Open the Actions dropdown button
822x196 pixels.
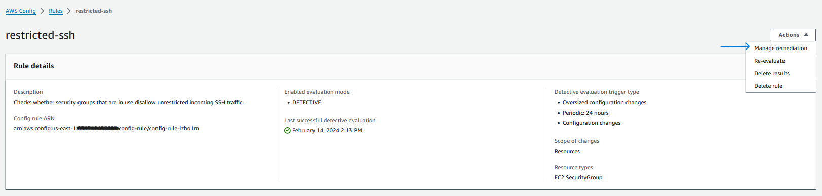(x=793, y=35)
